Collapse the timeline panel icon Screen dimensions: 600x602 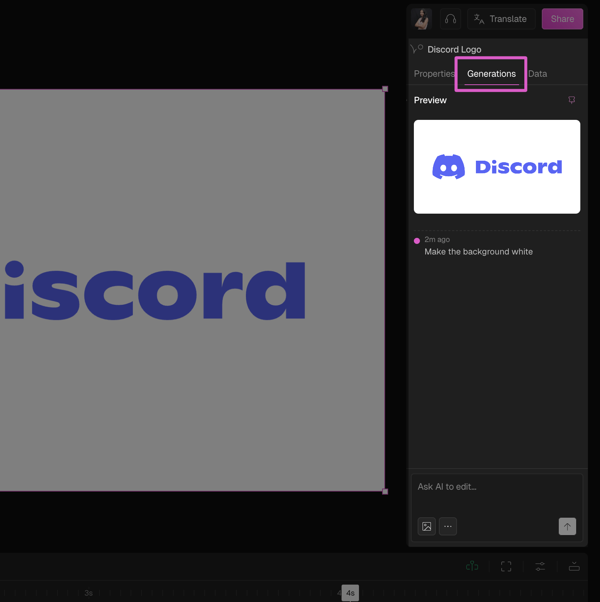click(x=574, y=566)
